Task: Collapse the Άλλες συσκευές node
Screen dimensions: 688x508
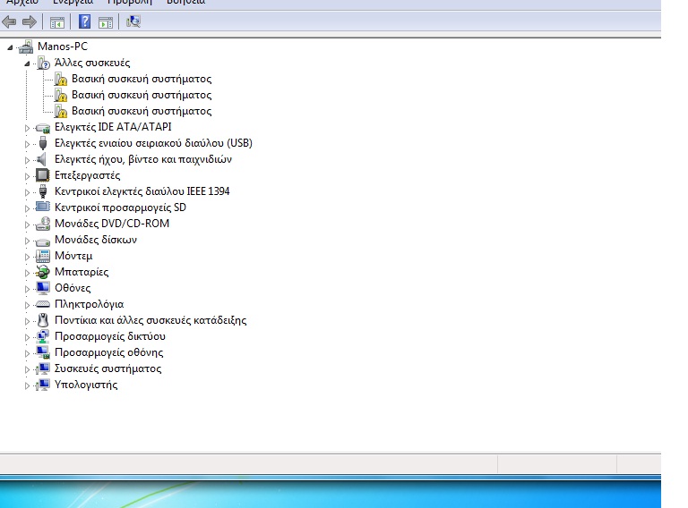Action: (27, 63)
